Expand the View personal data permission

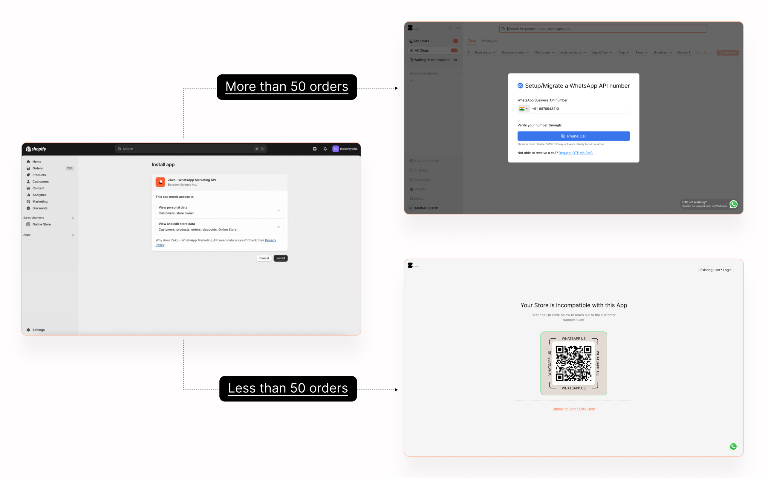point(279,211)
